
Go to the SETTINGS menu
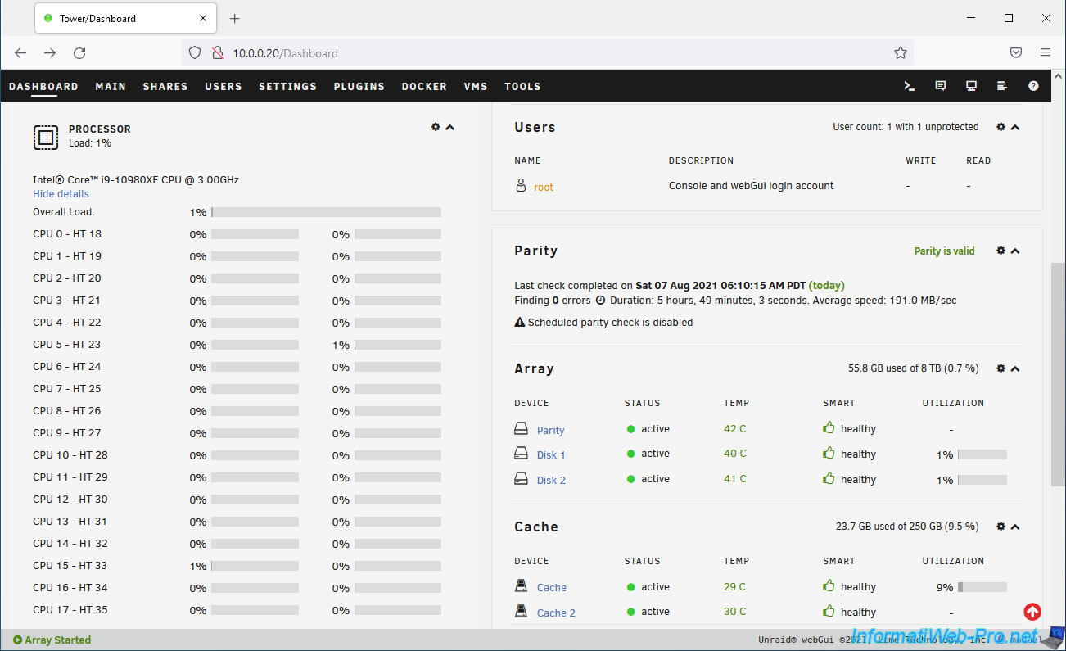287,86
